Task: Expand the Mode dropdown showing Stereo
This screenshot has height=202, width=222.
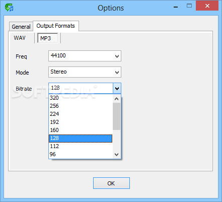Action: click(x=85, y=72)
